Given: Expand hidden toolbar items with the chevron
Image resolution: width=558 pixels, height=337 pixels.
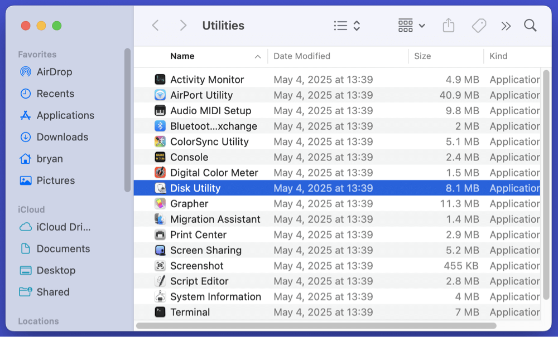Looking at the screenshot, I should [505, 25].
